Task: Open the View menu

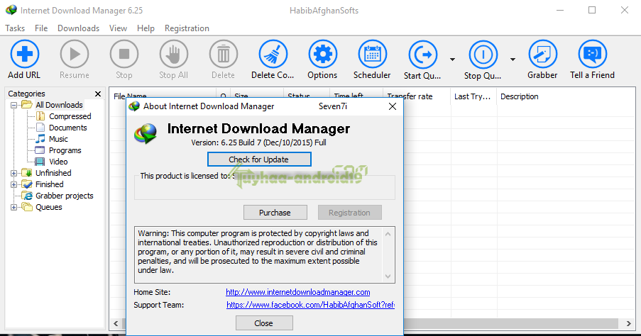Action: click(x=118, y=28)
